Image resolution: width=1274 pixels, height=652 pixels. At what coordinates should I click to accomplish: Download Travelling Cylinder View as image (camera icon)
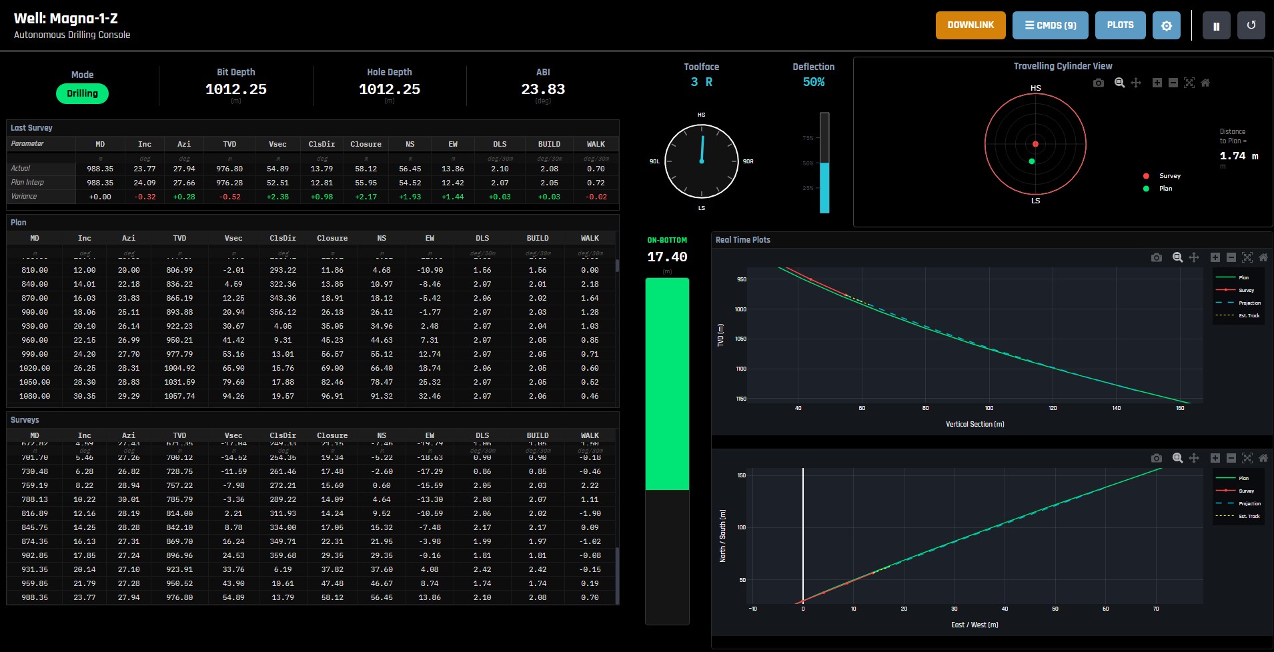tap(1099, 83)
